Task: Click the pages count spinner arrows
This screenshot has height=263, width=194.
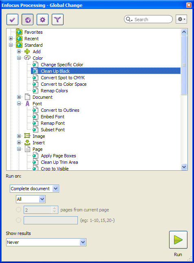Action: coord(54,210)
